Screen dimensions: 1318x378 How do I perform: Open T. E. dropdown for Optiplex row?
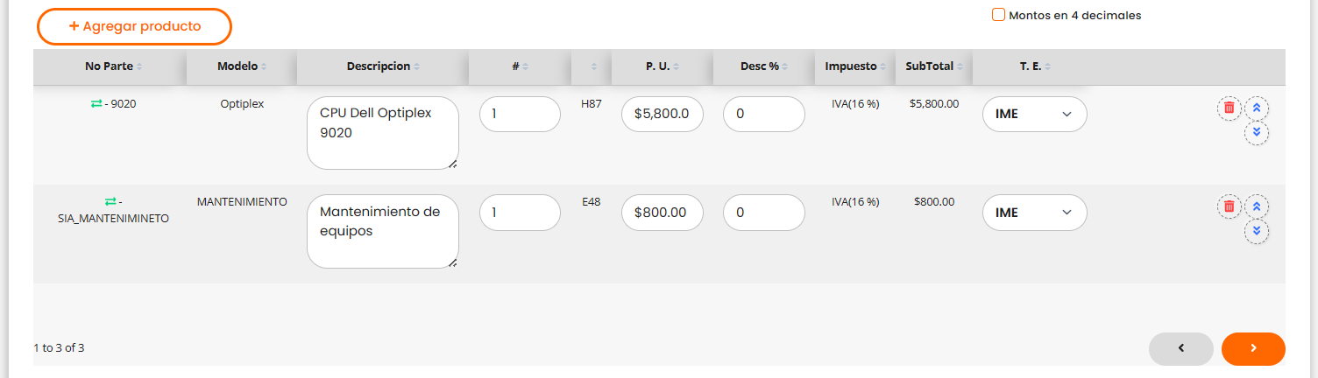point(1034,114)
